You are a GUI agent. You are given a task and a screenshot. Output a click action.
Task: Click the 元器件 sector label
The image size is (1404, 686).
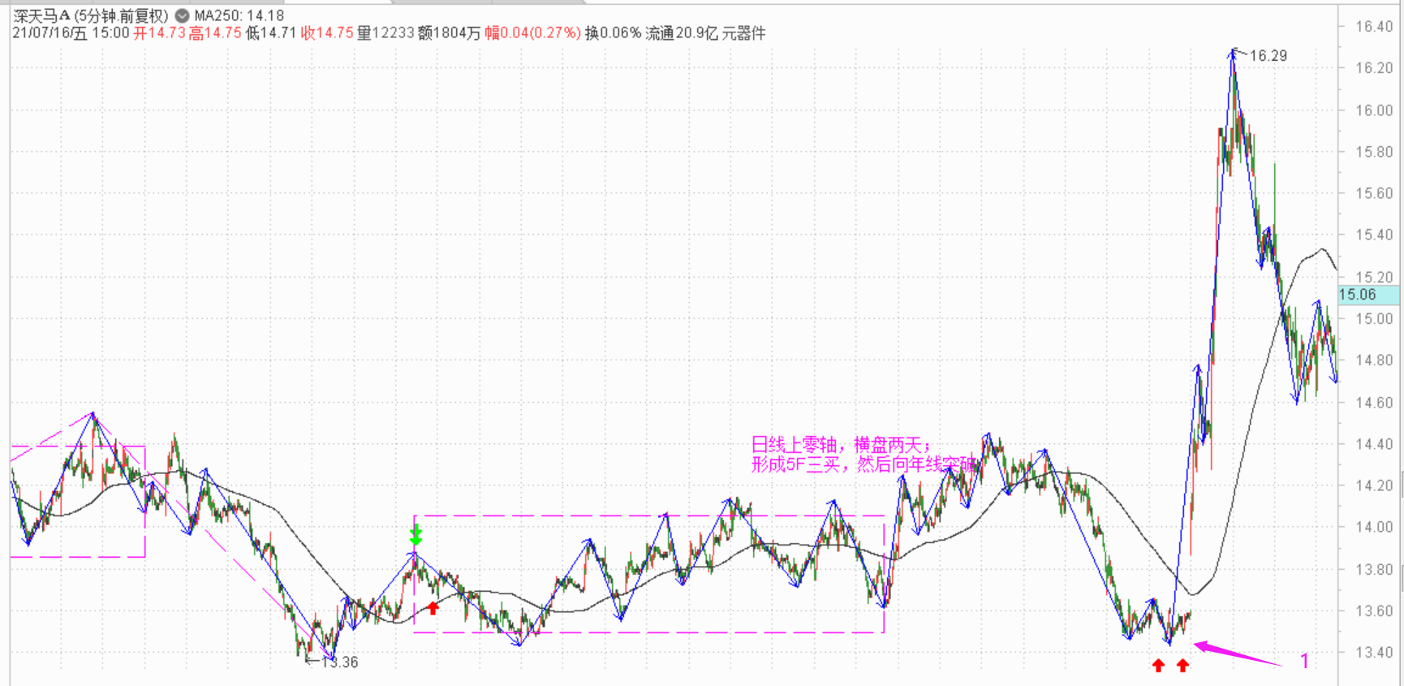click(743, 33)
